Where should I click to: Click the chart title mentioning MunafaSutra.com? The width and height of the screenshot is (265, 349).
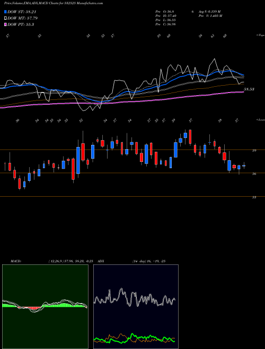(54, 3)
